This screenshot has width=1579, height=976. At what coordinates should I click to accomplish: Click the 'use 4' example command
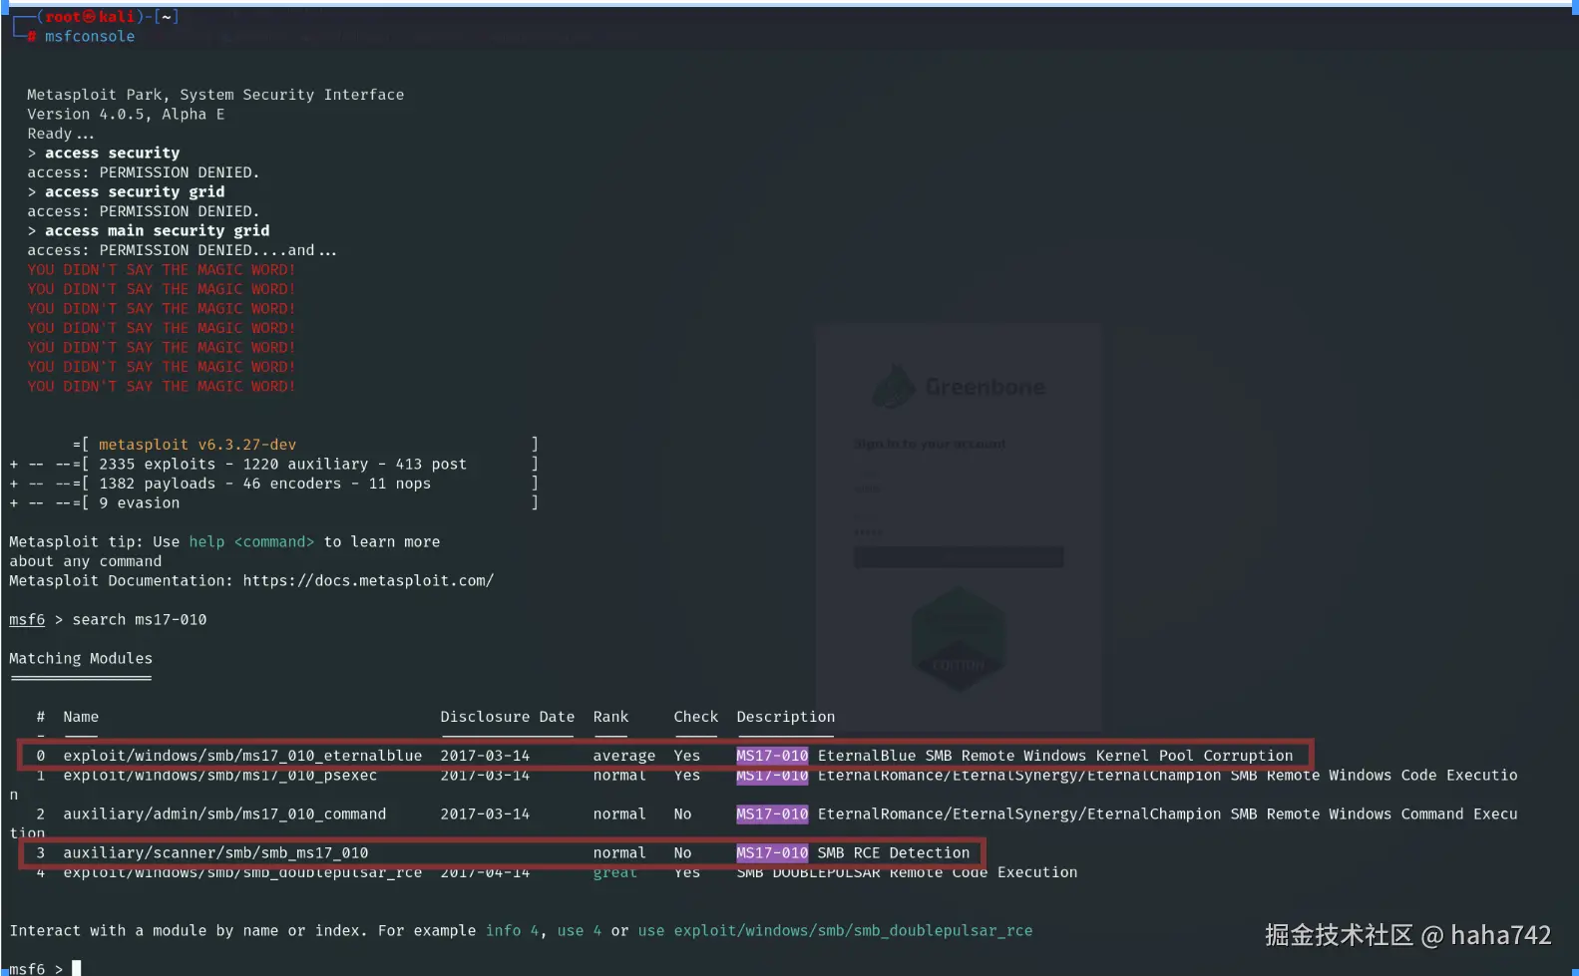[580, 931]
